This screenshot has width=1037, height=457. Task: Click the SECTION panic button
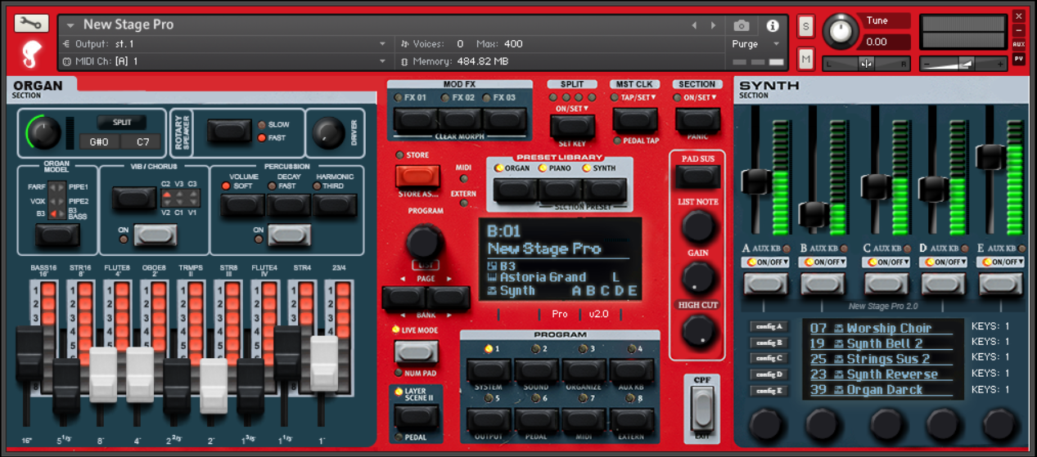[x=698, y=120]
